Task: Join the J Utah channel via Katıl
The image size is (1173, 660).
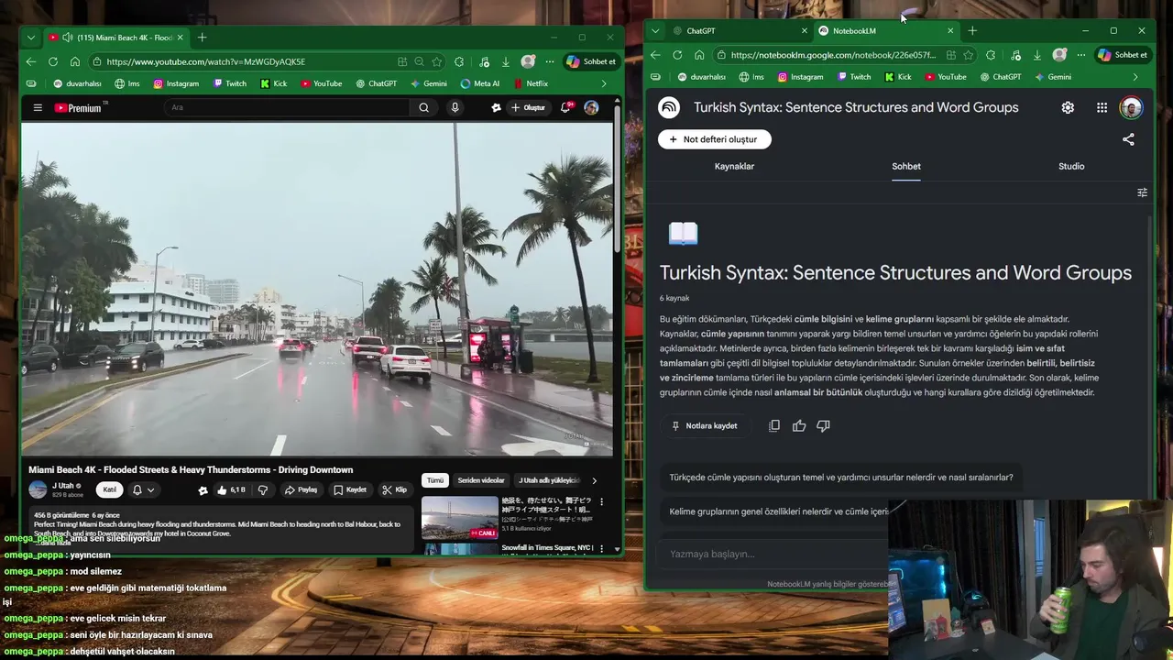Action: (x=109, y=489)
